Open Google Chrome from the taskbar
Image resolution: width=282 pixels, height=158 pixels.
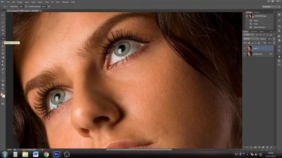[46, 154]
